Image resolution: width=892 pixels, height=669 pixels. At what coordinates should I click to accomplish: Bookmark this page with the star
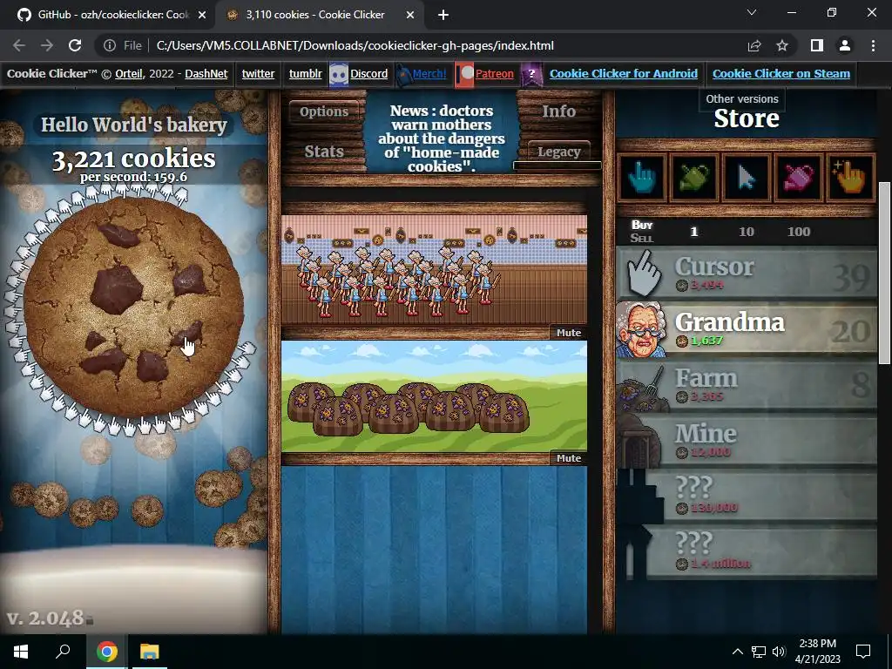(x=782, y=45)
